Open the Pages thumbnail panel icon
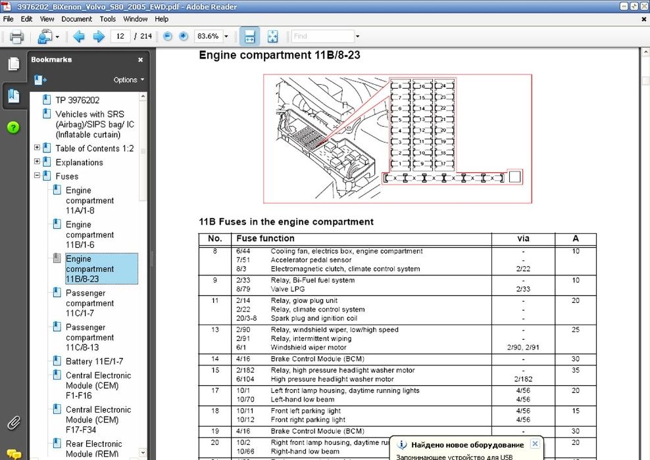 [13, 64]
